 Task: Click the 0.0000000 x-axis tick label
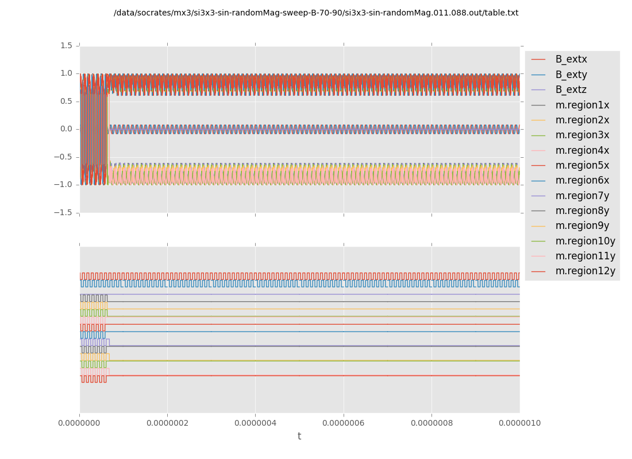click(x=80, y=423)
